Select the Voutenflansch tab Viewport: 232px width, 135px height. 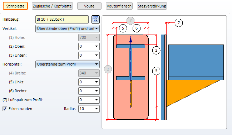(119, 6)
